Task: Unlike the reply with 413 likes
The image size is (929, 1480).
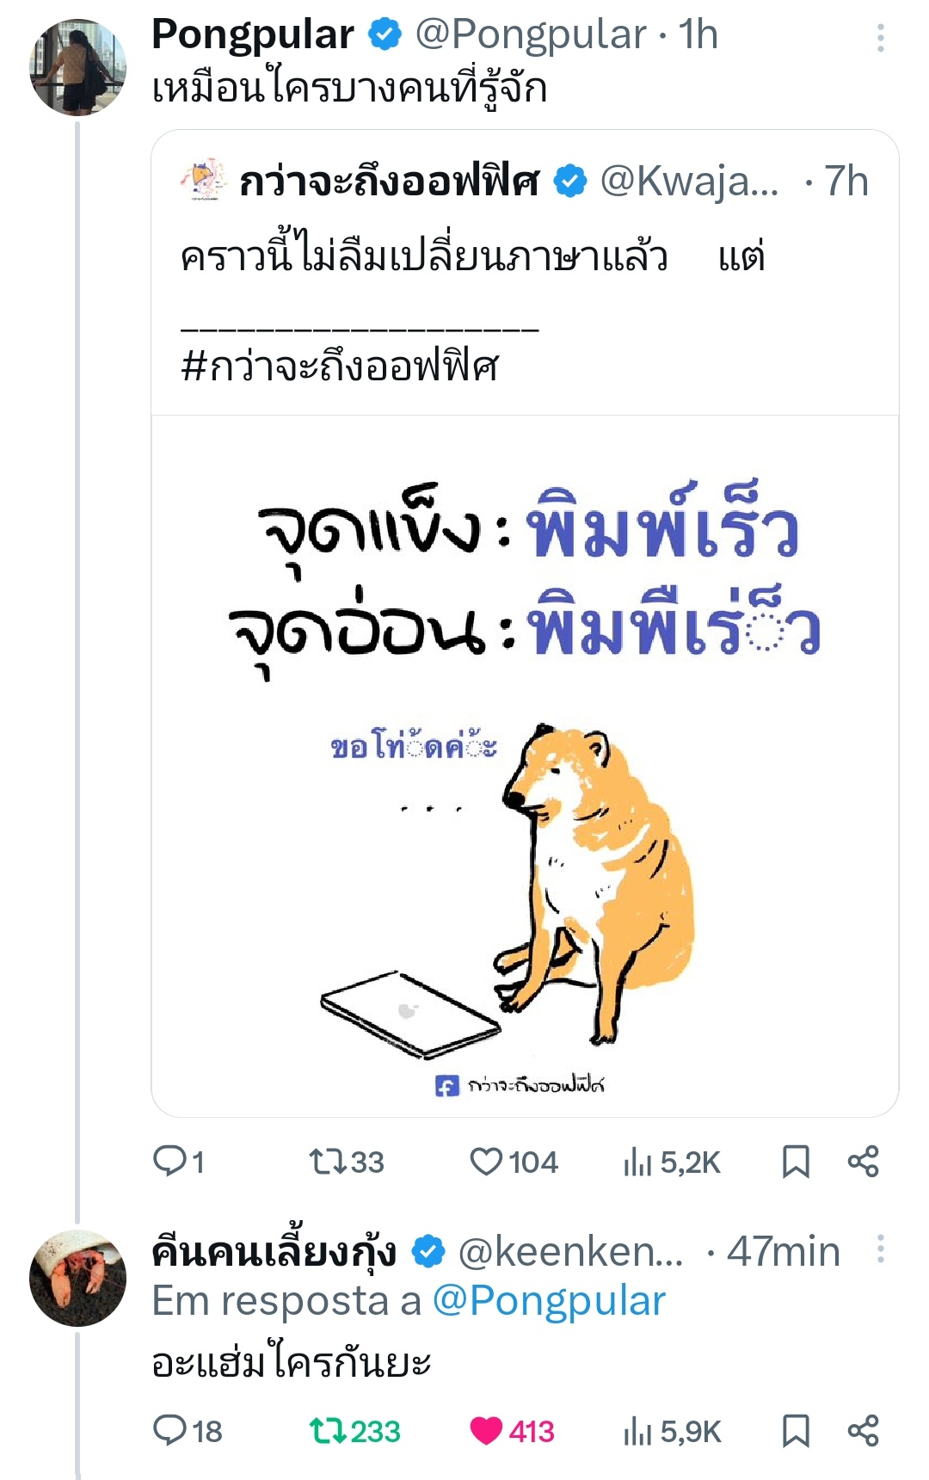Action: click(486, 1431)
